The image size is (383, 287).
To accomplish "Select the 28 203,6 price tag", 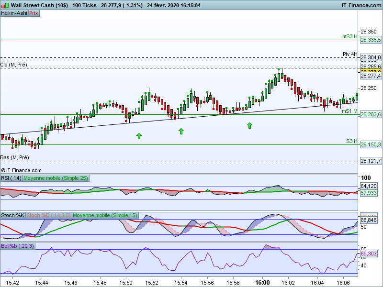I will click(x=371, y=114).
